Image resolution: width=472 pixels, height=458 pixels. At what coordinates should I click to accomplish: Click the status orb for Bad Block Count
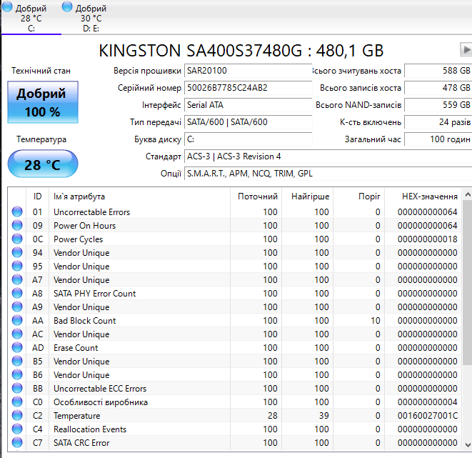pyautogui.click(x=17, y=320)
